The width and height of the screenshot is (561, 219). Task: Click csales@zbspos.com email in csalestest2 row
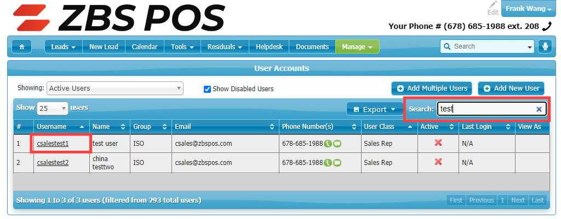[203, 163]
